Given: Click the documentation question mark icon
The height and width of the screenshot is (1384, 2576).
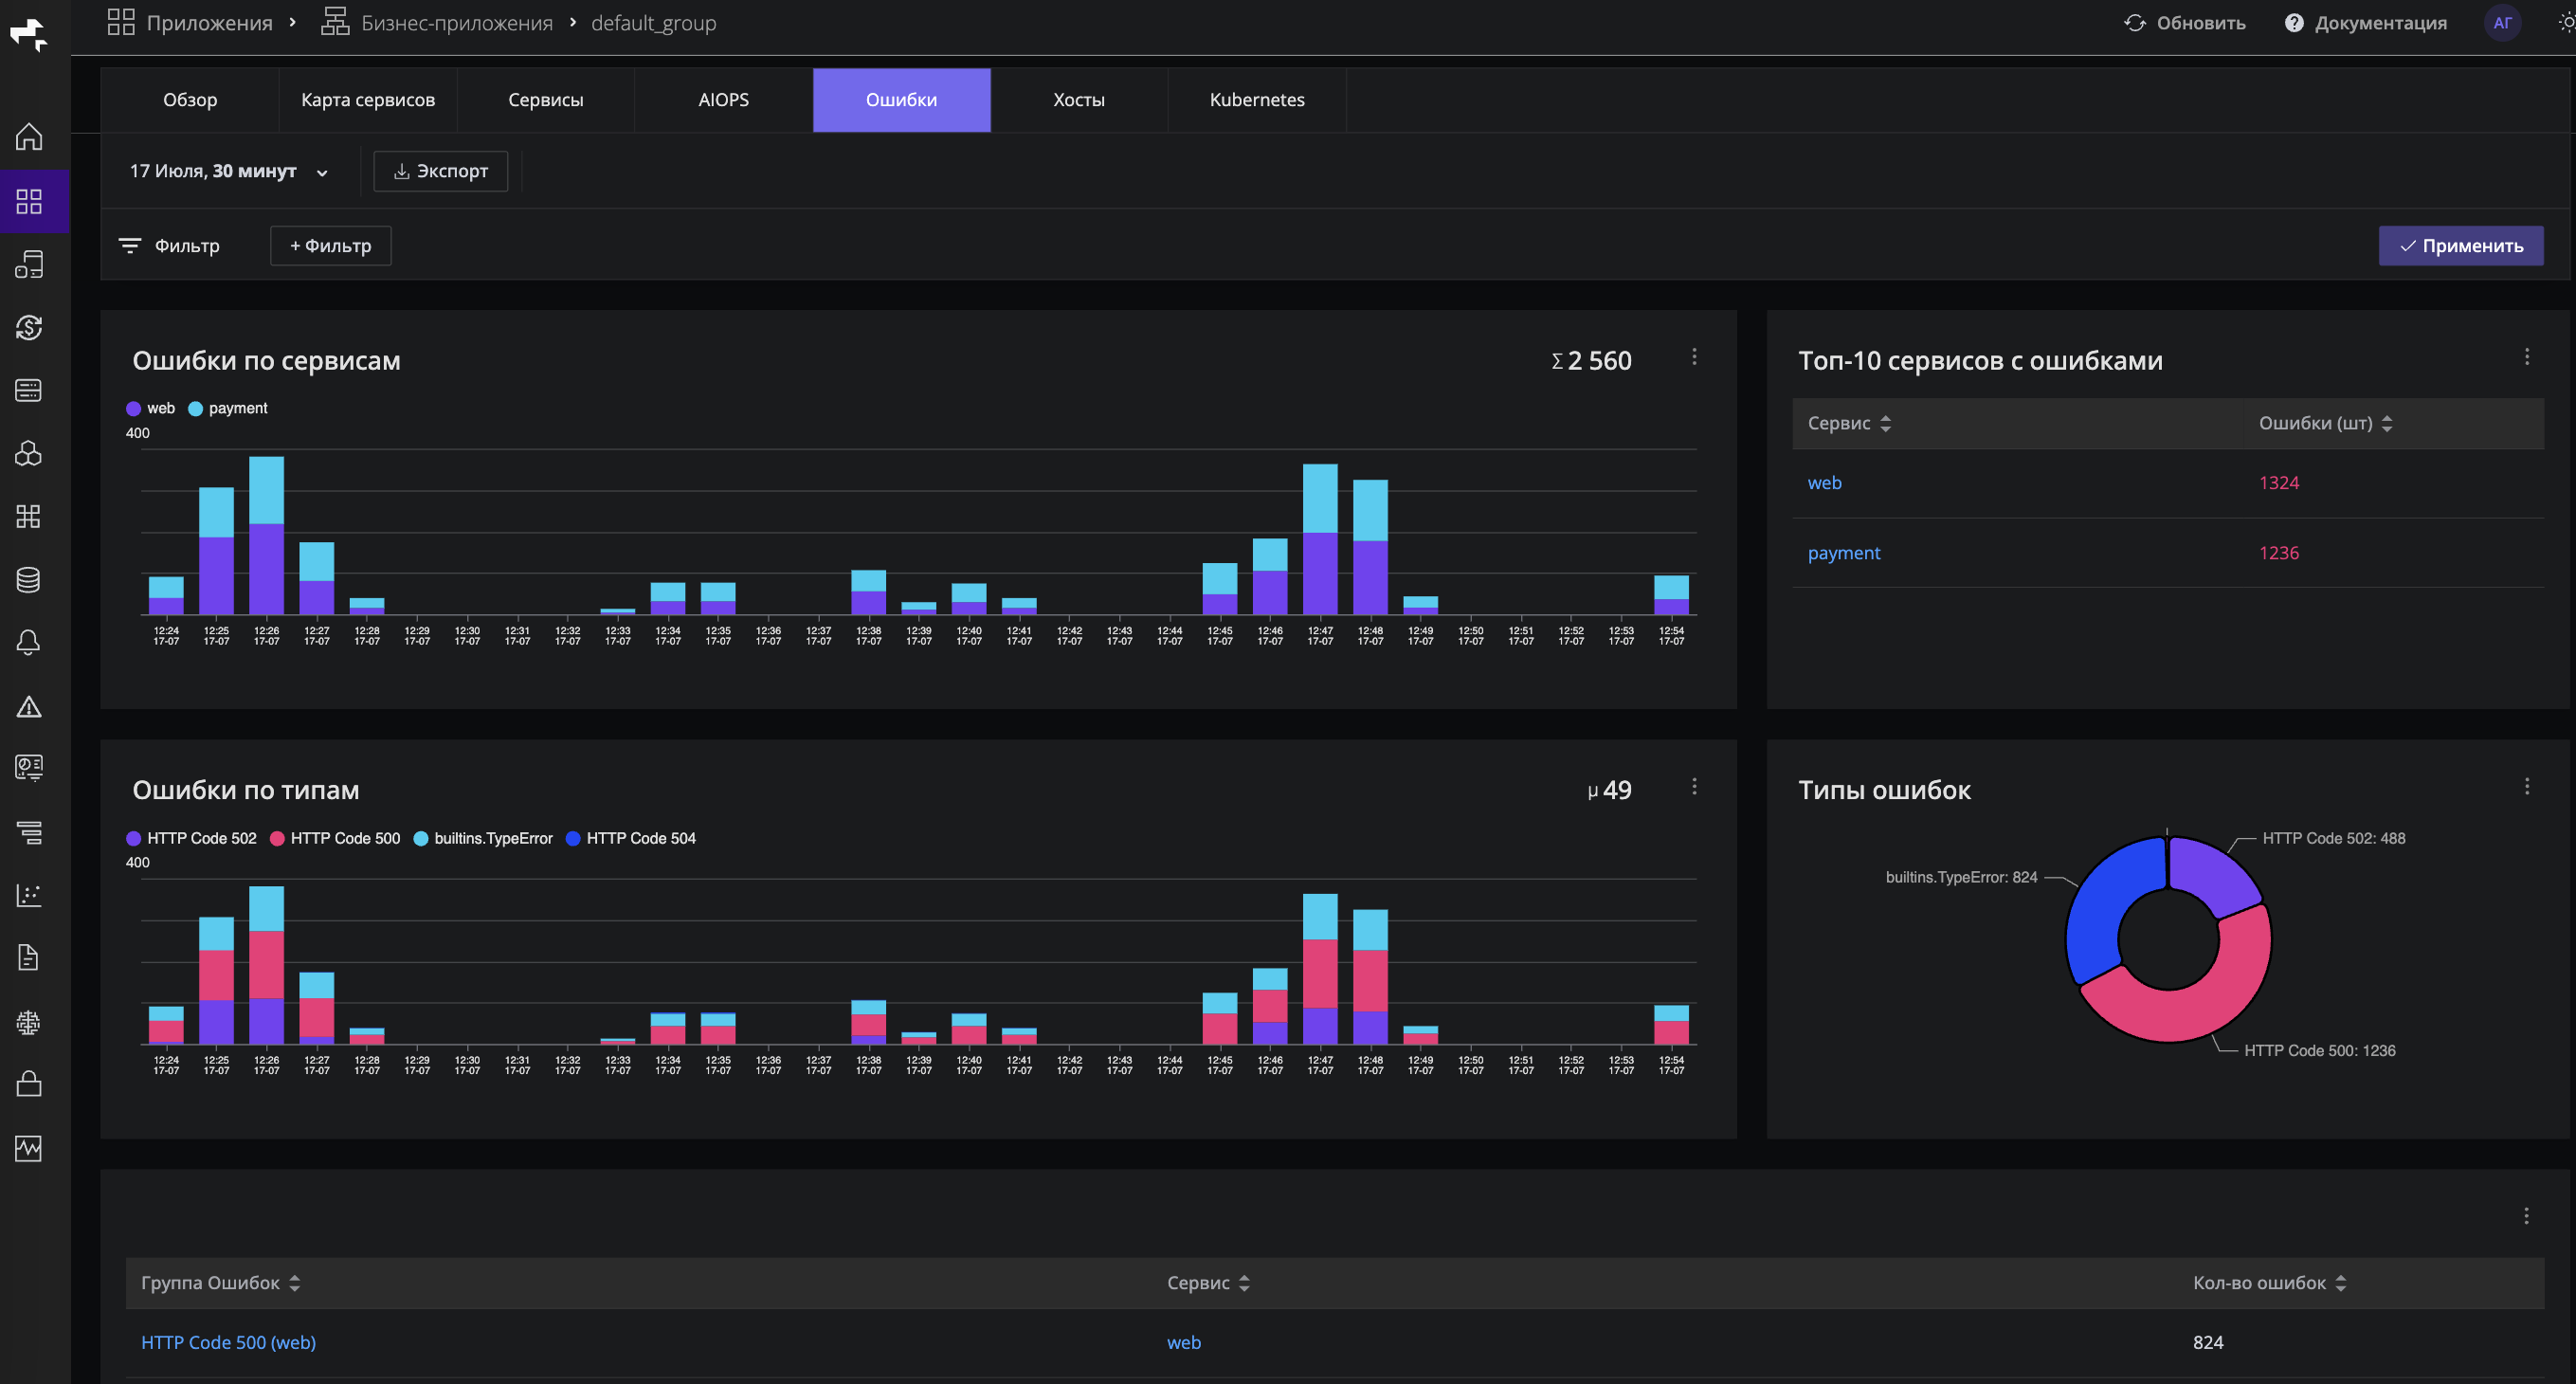Looking at the screenshot, I should [2294, 23].
